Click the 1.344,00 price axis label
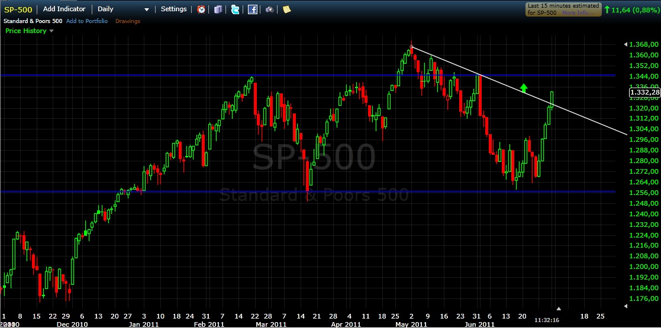The image size is (661, 328). point(644,76)
